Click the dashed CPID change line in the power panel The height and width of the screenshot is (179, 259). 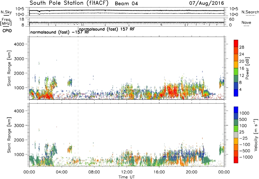pos(78,68)
